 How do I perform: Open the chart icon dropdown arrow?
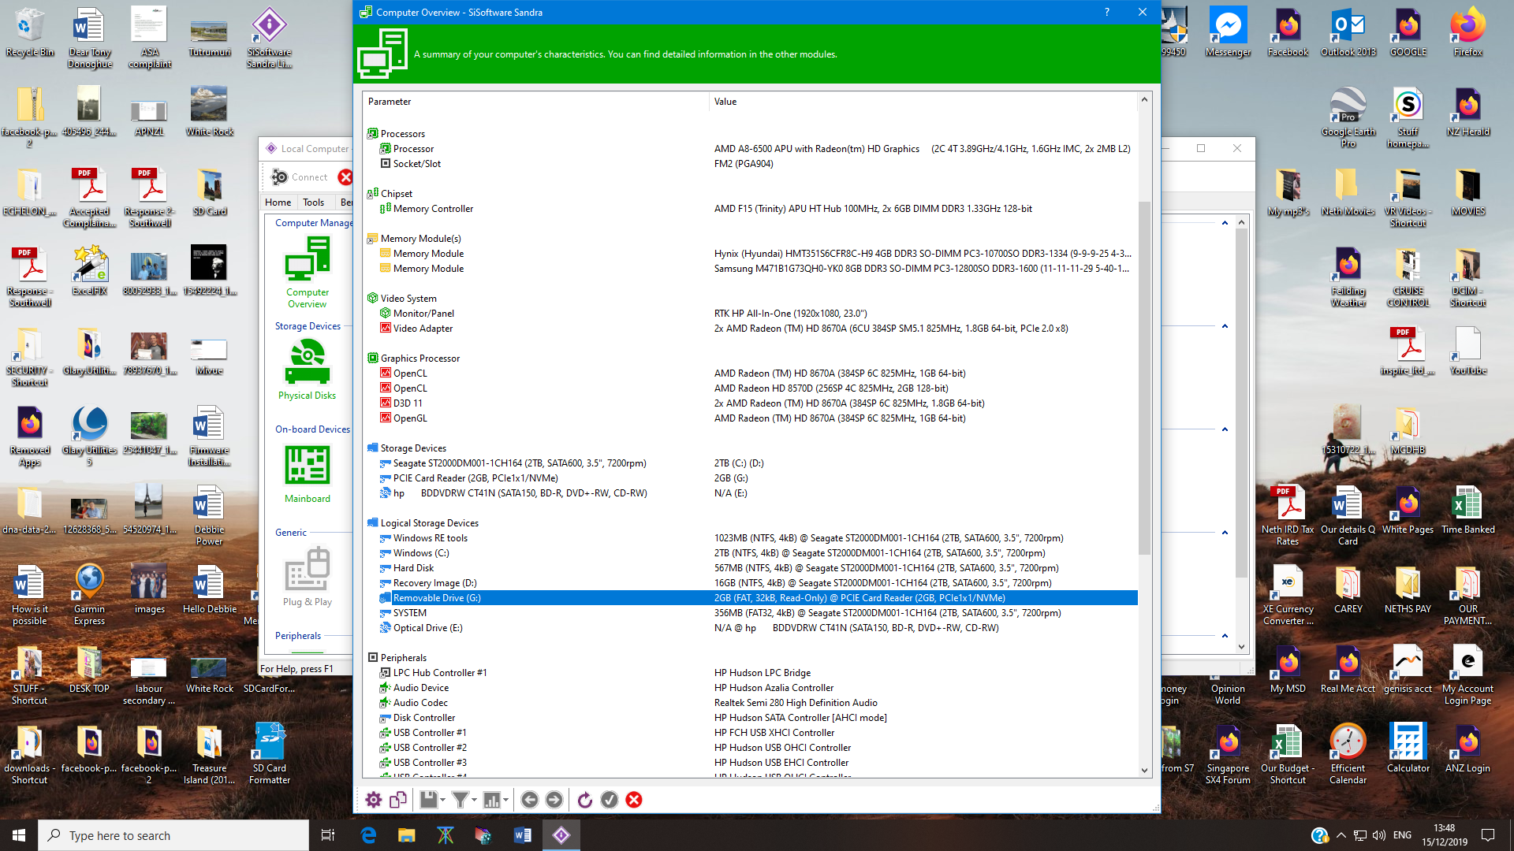[x=505, y=800]
